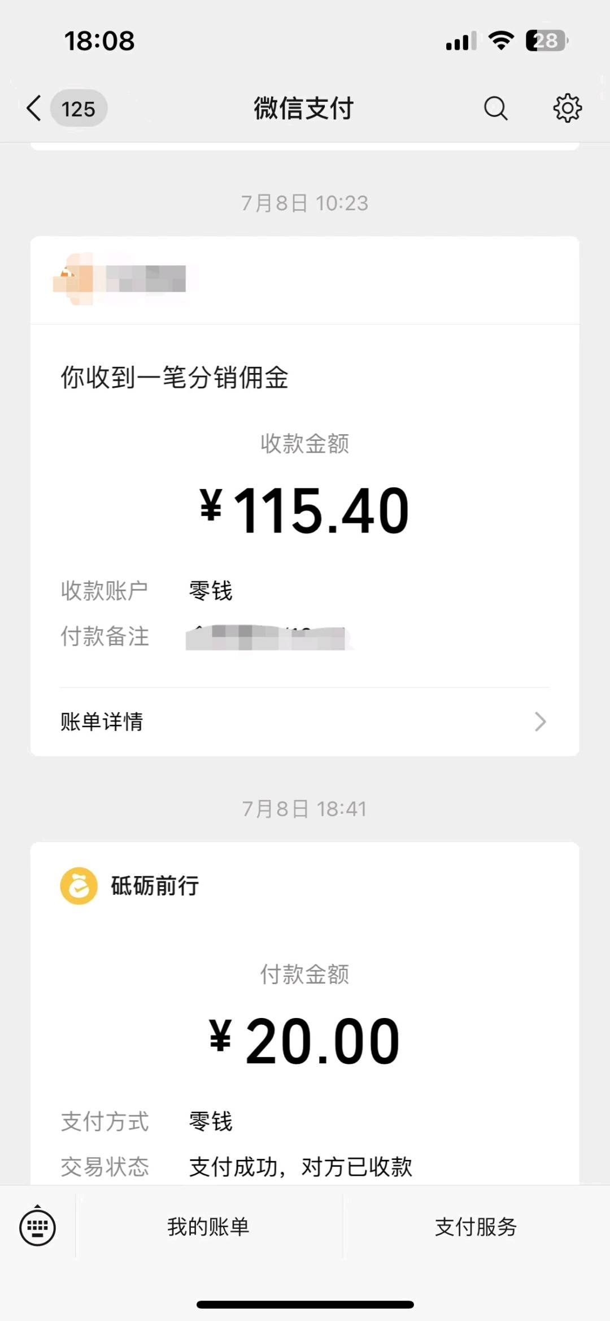Open the 账单详情 link
The width and height of the screenshot is (610, 1321).
coord(102,722)
